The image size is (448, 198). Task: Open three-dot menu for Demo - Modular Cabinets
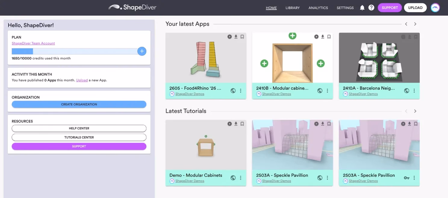[x=241, y=178]
